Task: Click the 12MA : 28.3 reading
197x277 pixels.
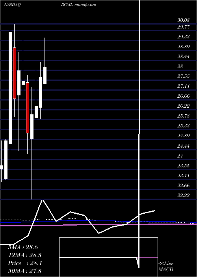Action: tap(25, 255)
